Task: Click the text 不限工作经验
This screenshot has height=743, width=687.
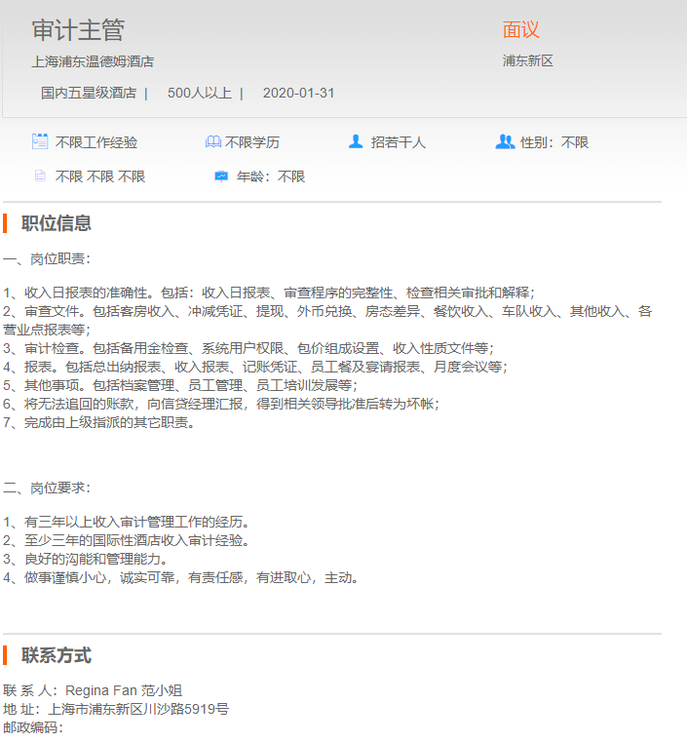Action: tap(96, 142)
